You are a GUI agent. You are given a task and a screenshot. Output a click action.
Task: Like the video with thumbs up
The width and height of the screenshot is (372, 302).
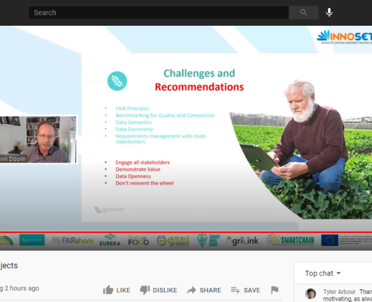(x=116, y=290)
